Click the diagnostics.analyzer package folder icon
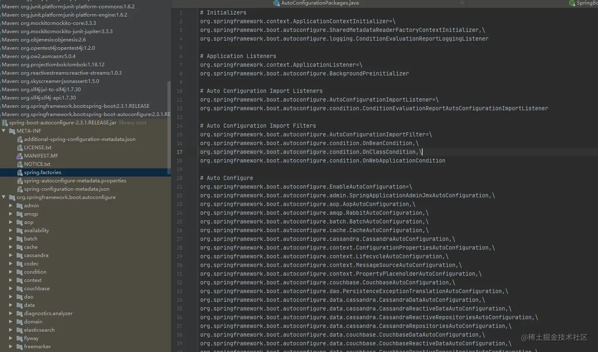598x352 pixels. coord(19,313)
